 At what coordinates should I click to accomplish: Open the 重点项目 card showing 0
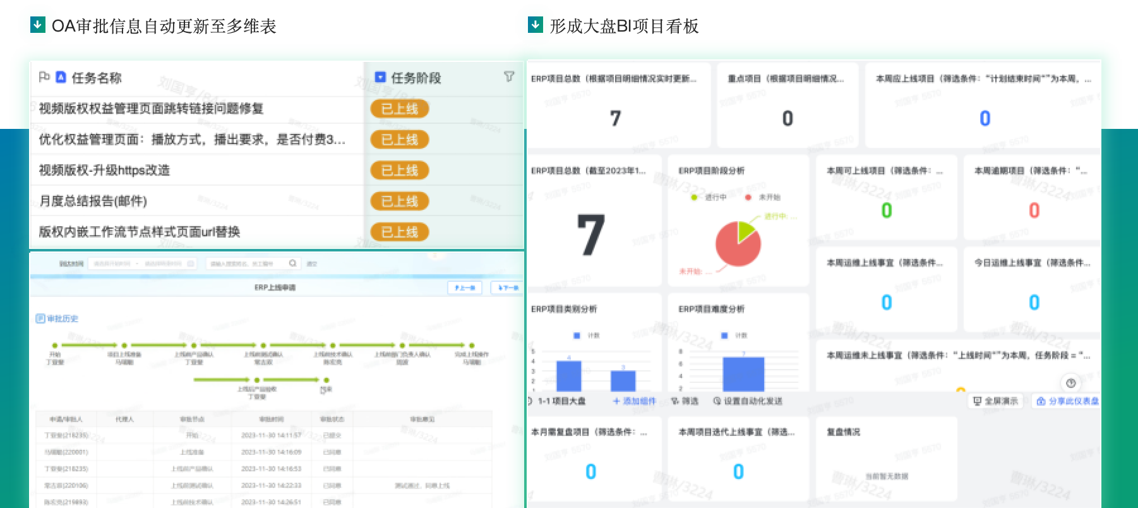[788, 104]
